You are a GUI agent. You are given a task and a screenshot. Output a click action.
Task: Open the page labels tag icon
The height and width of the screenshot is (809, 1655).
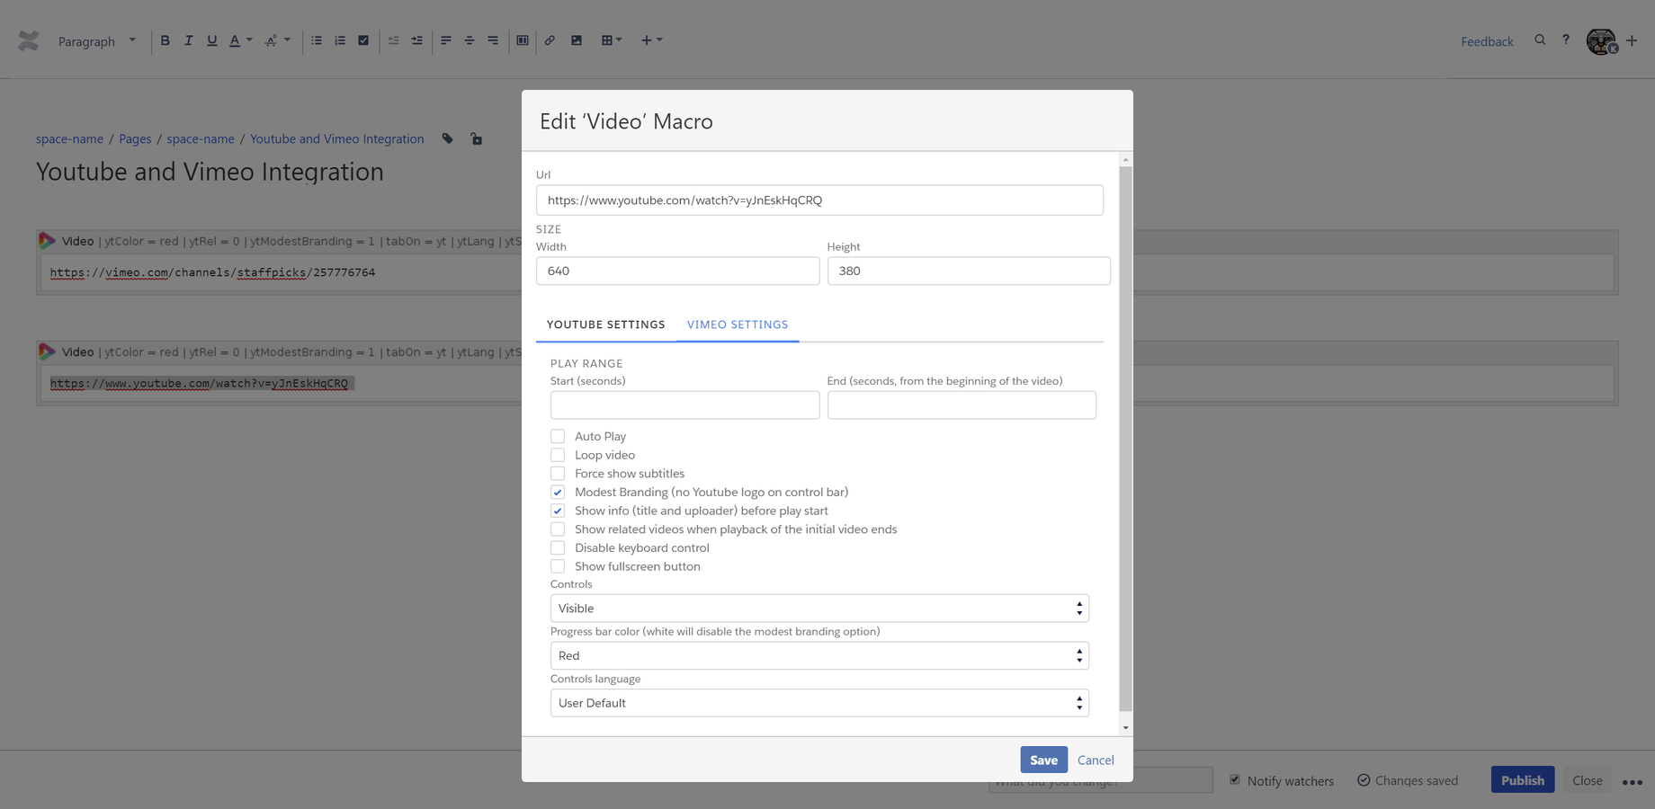pos(448,138)
